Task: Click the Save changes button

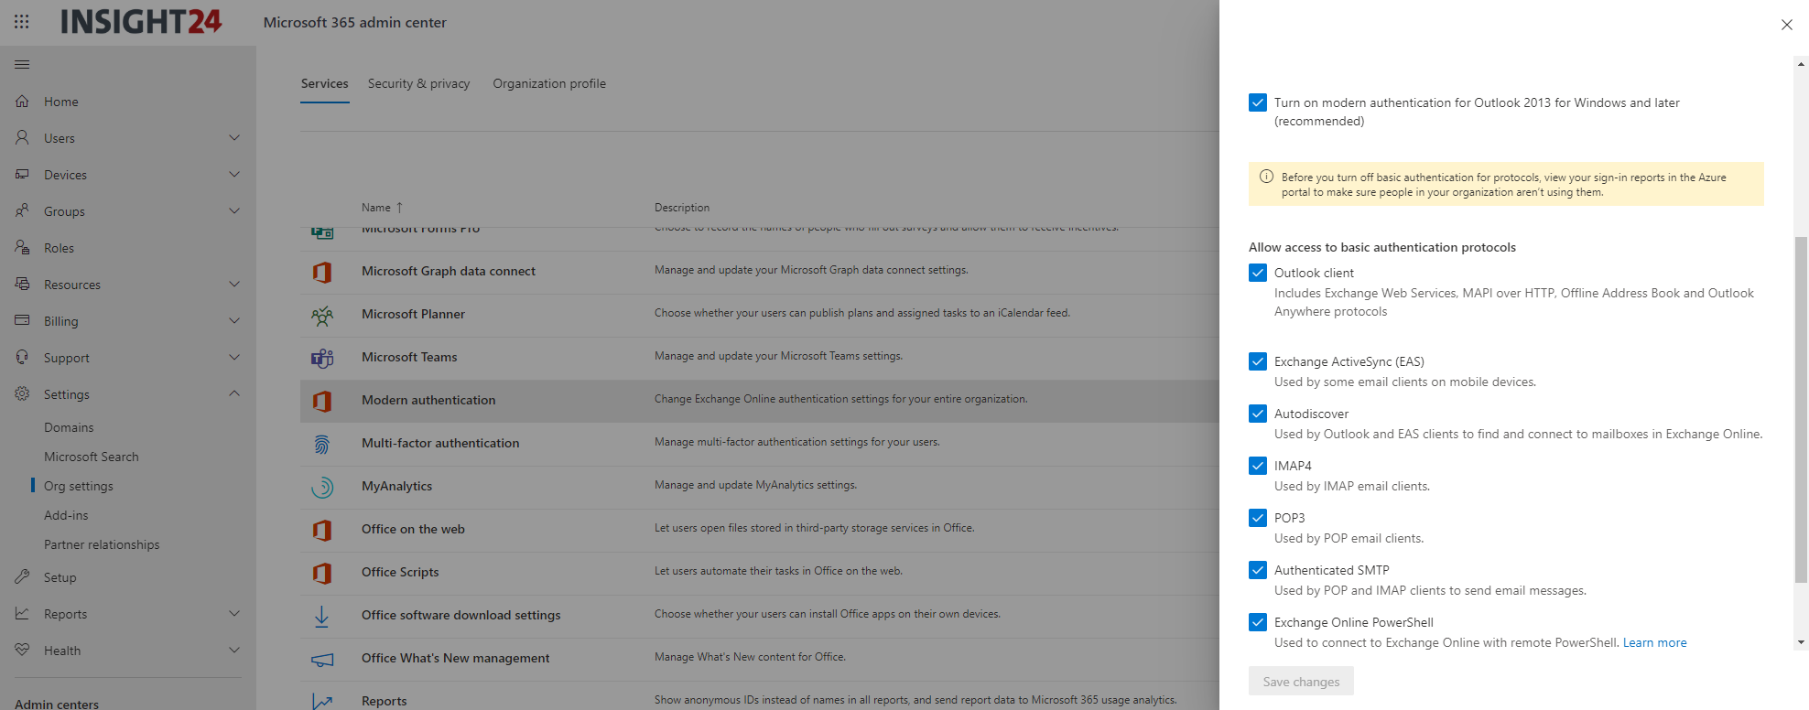Action: pyautogui.click(x=1301, y=681)
